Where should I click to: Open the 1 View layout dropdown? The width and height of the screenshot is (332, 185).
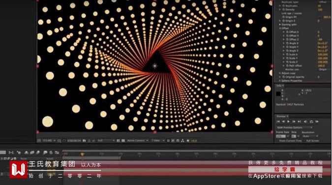[158, 141]
